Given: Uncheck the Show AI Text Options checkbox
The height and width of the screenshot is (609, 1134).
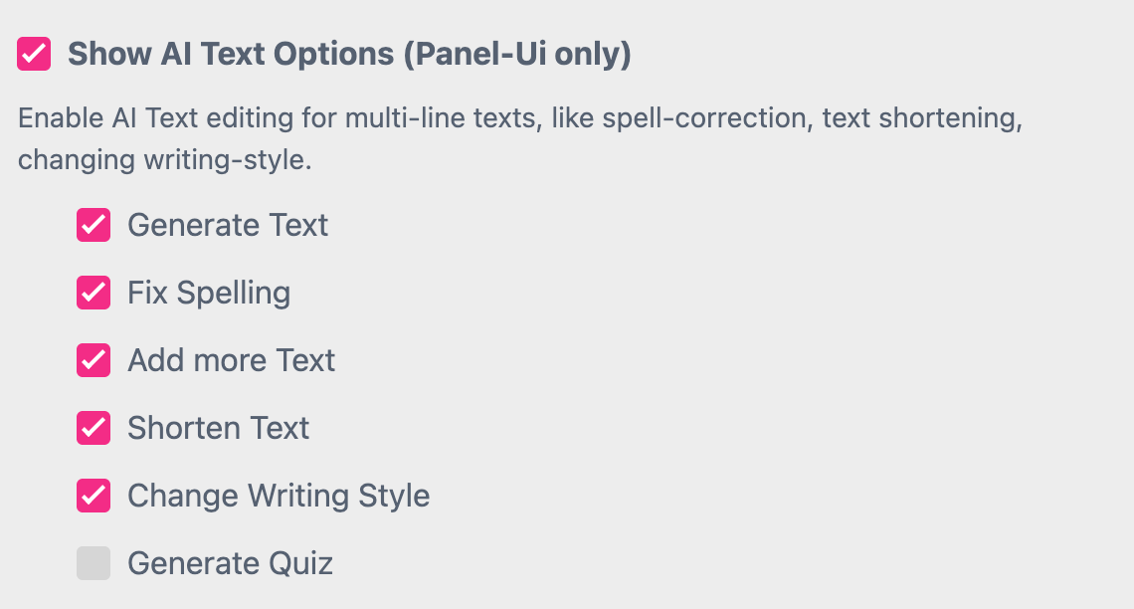Looking at the screenshot, I should [33, 54].
